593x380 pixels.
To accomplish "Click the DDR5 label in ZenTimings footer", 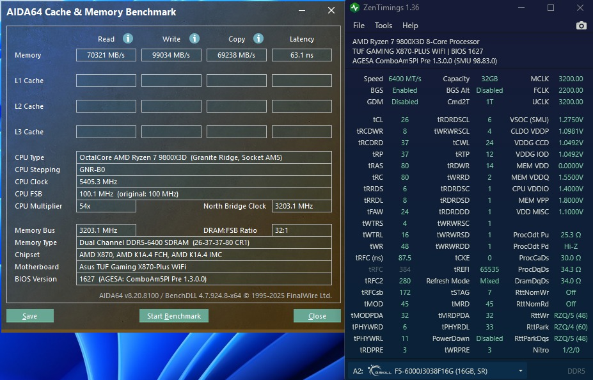I will coord(576,371).
